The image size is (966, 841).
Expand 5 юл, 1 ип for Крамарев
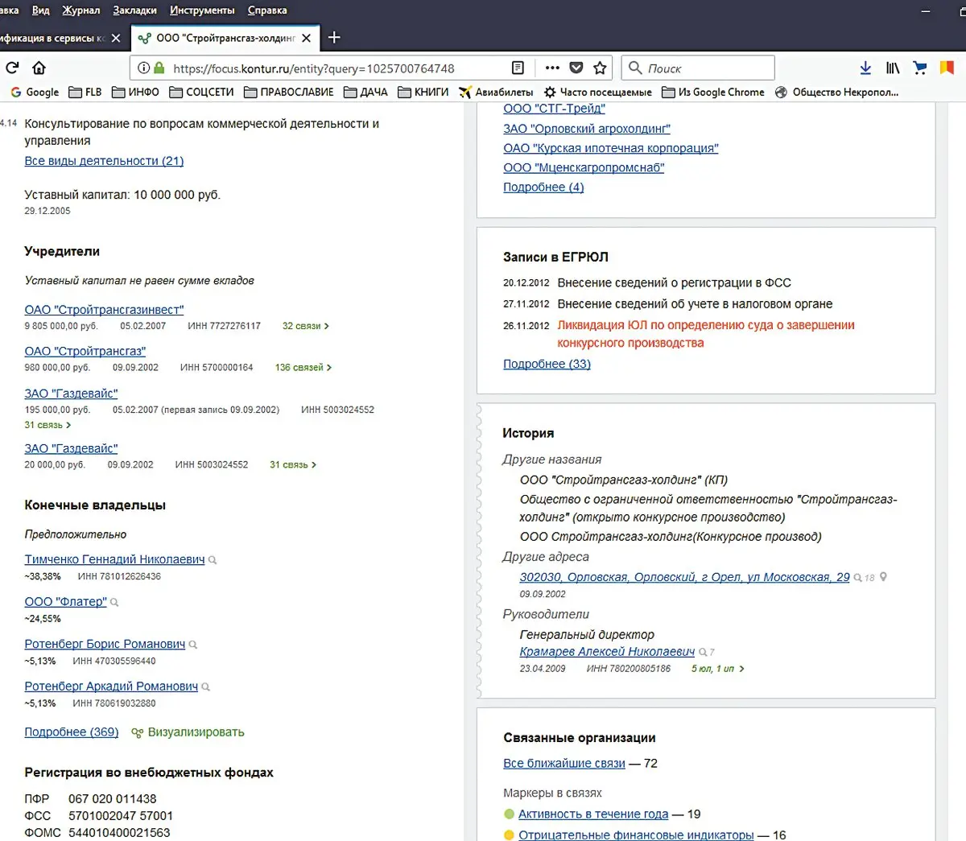coord(717,669)
